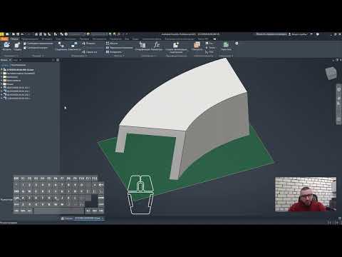Open the Constrain tool
The image size is (342, 257).
pyautogui.click(x=74, y=46)
